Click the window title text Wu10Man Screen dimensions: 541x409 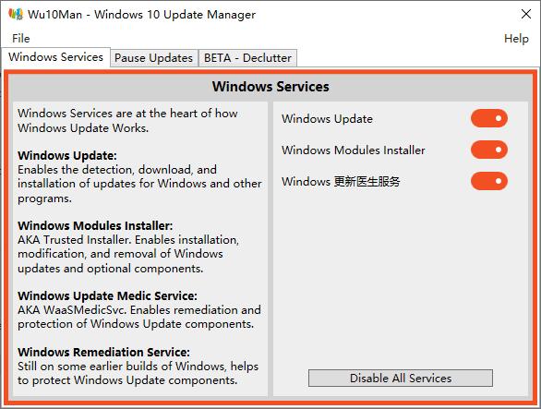(x=54, y=15)
